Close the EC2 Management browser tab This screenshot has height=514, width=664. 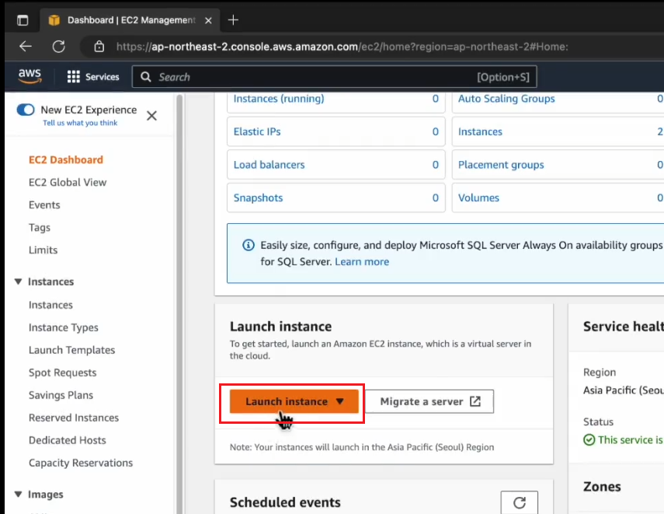208,20
